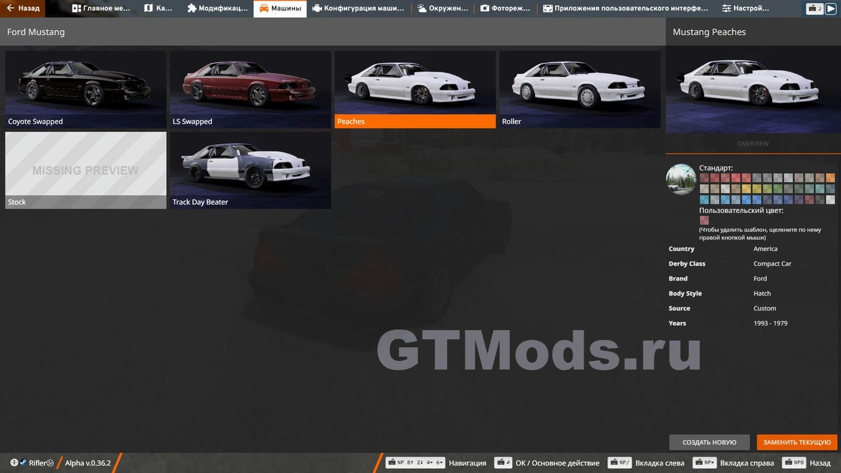Pick the white swatch ending the third row
The width and height of the screenshot is (841, 473).
(831, 200)
